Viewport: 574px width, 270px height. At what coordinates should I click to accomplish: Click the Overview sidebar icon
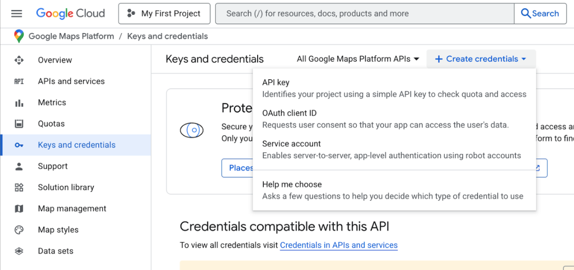[x=19, y=60]
